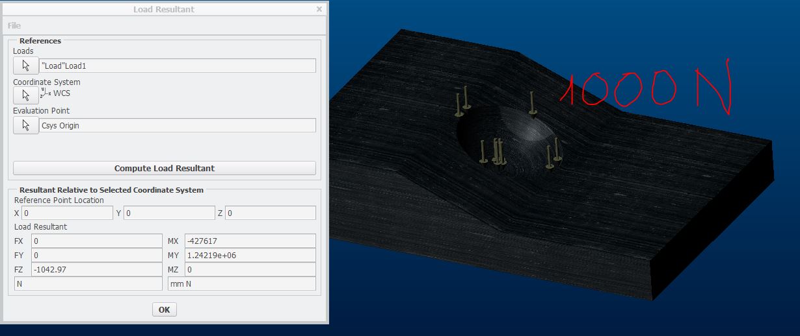Click the FZ field showing -1042.97
The height and width of the screenshot is (336, 800).
click(97, 269)
